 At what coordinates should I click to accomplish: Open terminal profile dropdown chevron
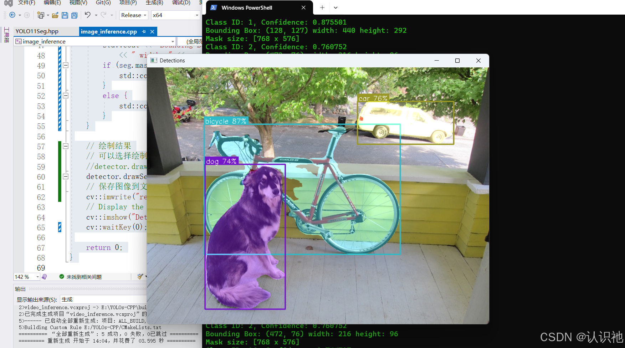pos(335,7)
